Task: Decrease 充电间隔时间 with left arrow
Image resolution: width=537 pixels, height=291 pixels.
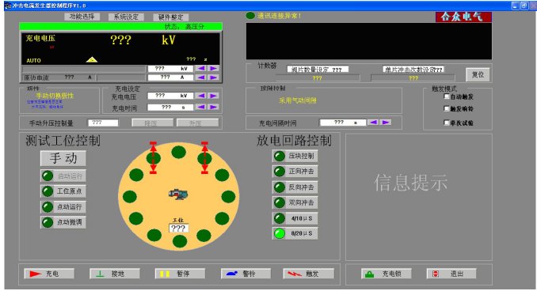Action: click(x=374, y=122)
